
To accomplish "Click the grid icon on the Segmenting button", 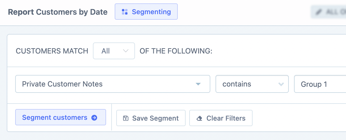I will (125, 12).
